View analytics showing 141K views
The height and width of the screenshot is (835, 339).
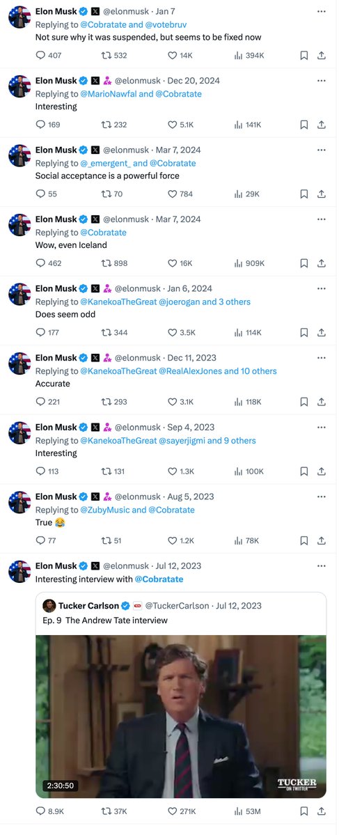pyautogui.click(x=248, y=125)
